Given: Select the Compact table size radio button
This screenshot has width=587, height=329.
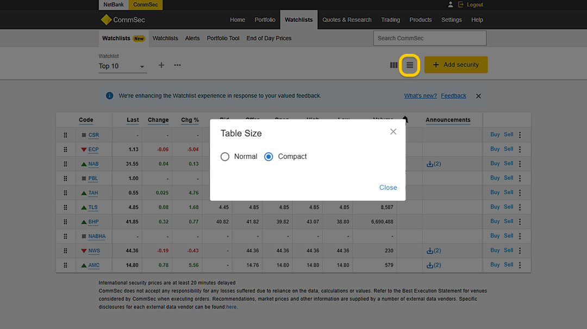Looking at the screenshot, I should point(268,157).
